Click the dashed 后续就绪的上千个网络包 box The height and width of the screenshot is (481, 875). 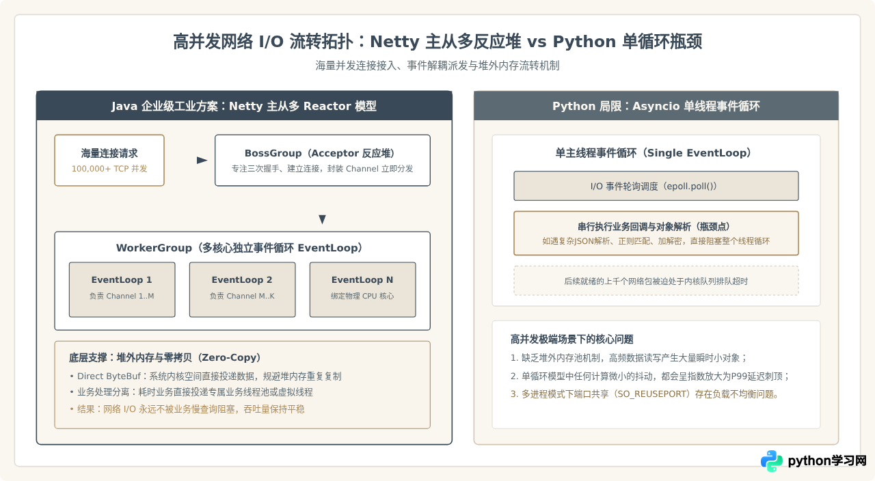pos(656,281)
